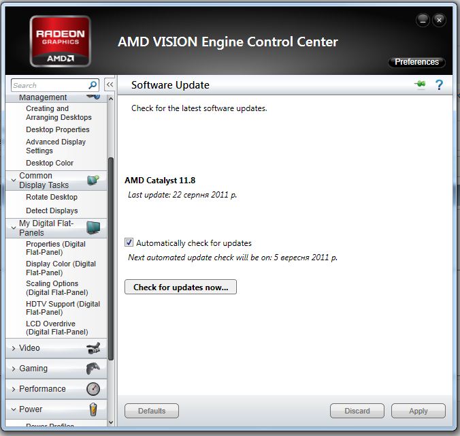This screenshot has width=460, height=436.
Task: Open help with the question mark icon
Action: [439, 85]
